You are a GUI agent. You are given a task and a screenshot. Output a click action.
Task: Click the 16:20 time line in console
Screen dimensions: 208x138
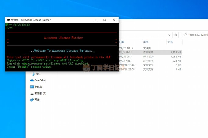[9, 28]
